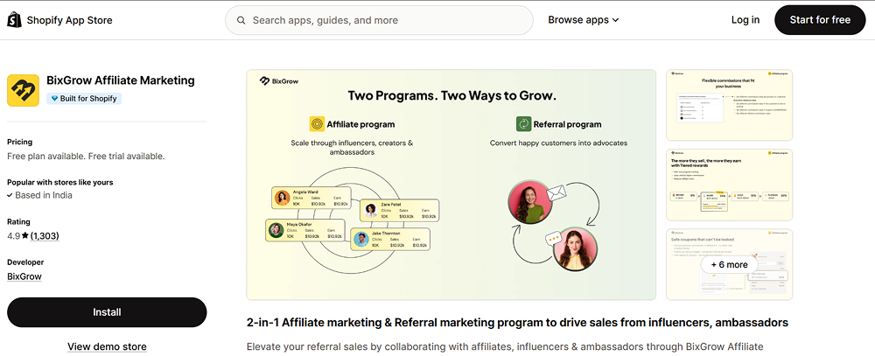Click the "Two Programs. Two Ways to Grow." title

(x=452, y=94)
